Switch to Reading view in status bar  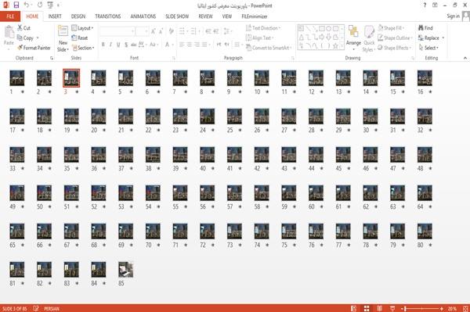379,308
